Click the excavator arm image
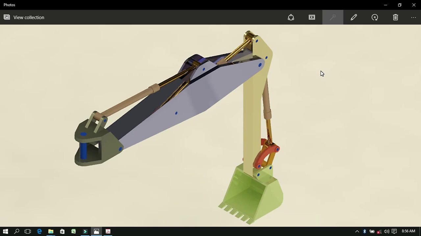 [x=179, y=128]
